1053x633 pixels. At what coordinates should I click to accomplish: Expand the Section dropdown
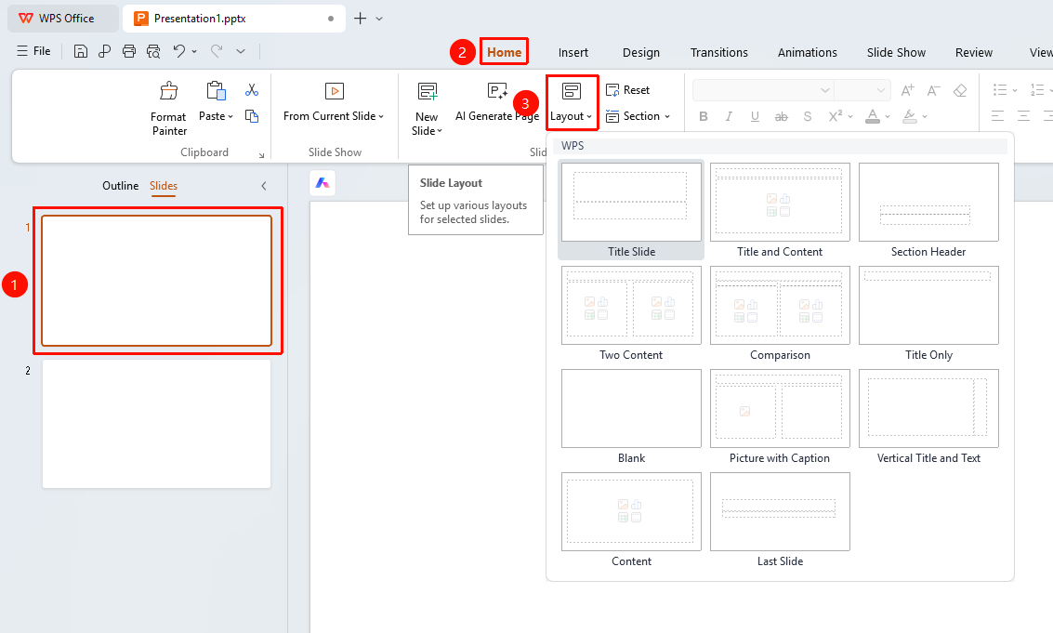pos(667,116)
